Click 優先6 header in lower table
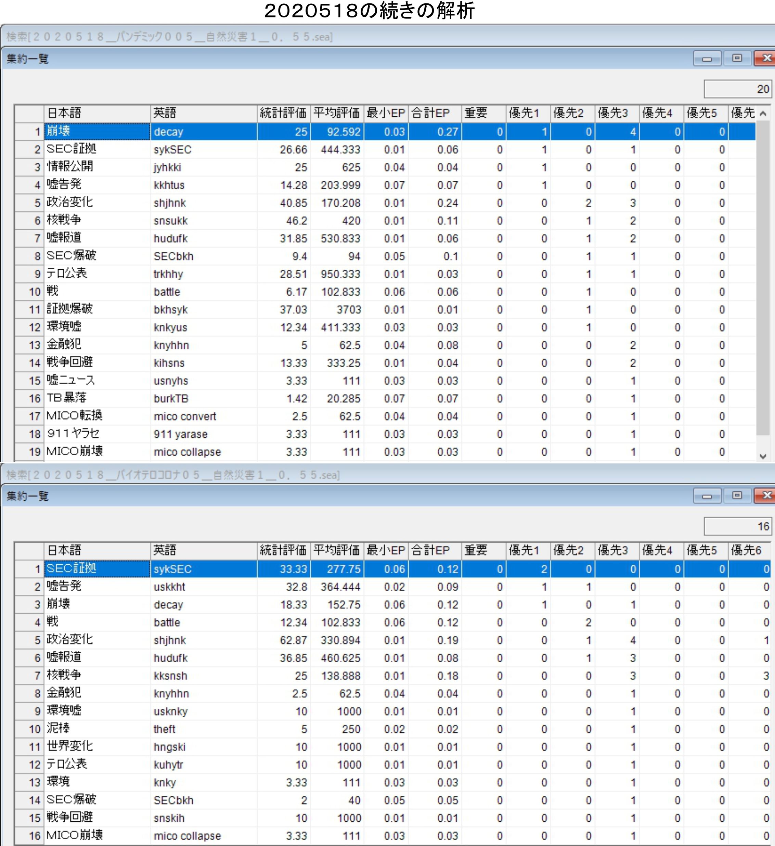 pos(748,550)
